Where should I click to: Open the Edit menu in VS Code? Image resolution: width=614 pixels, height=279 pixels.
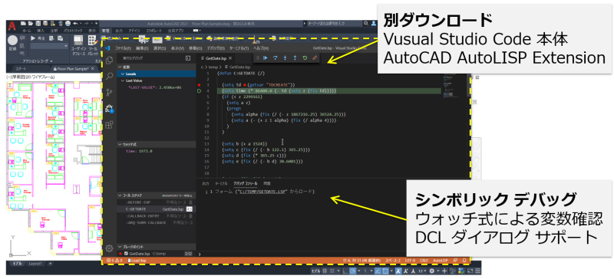pyautogui.click(x=142, y=48)
